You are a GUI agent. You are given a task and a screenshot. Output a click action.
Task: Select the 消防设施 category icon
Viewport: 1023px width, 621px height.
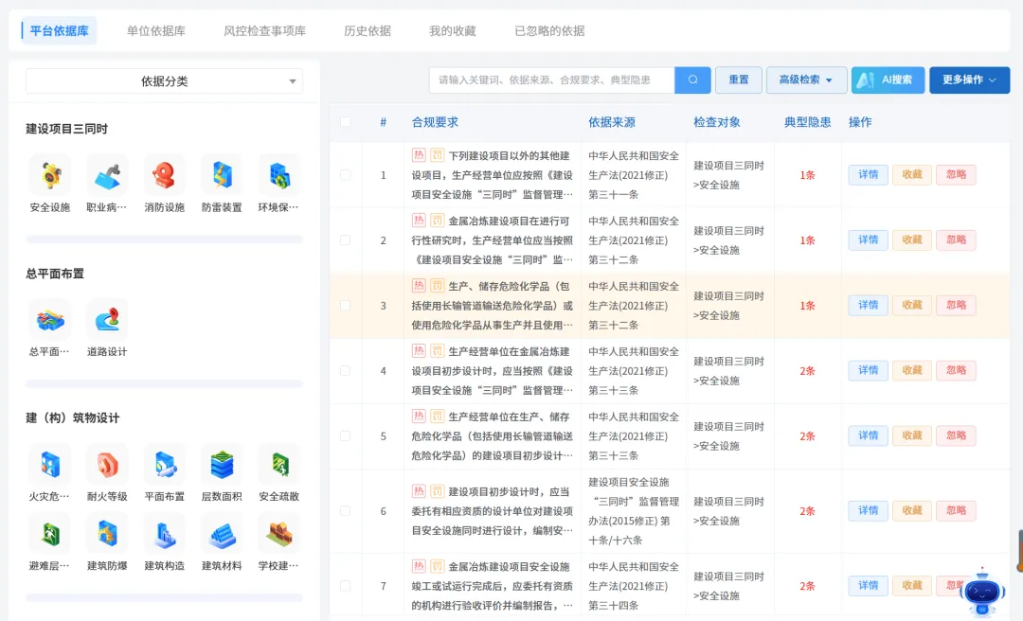click(165, 175)
